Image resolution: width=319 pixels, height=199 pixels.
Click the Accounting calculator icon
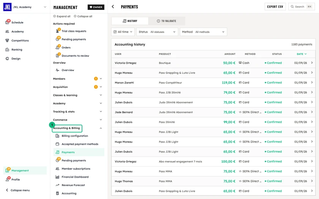coord(58,193)
